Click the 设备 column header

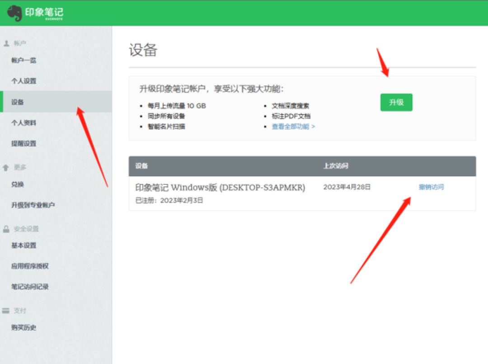pos(141,165)
